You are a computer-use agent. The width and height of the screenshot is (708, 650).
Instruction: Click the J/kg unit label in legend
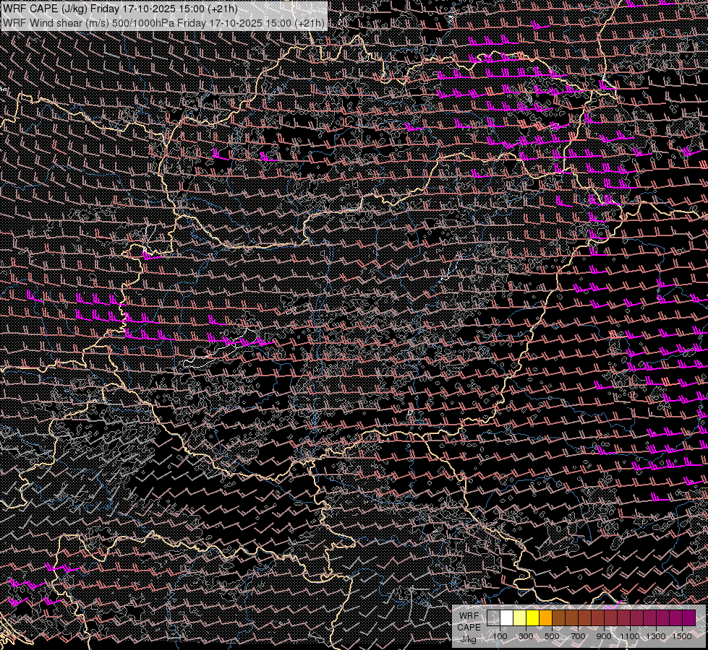(x=468, y=638)
